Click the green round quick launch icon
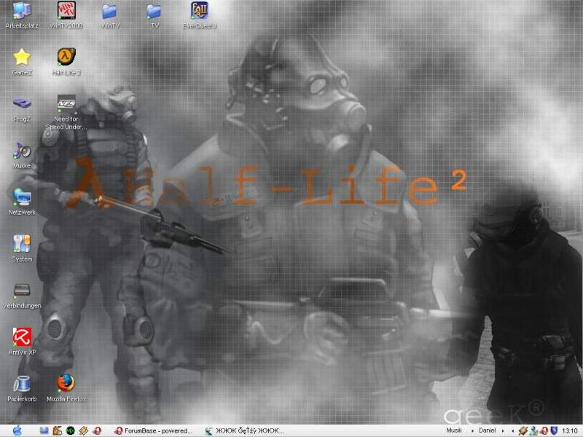Viewport: 583px width, 437px height. coord(70,430)
